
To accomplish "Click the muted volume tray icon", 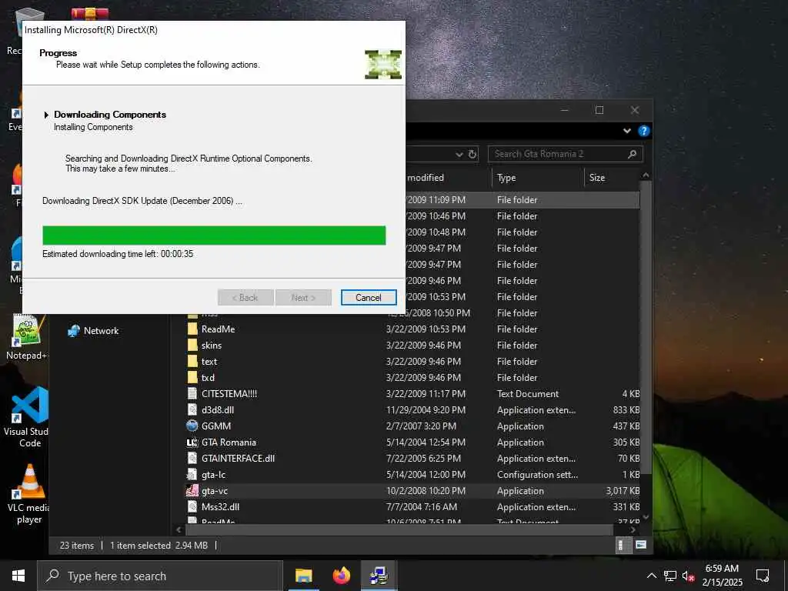I will pos(689,576).
